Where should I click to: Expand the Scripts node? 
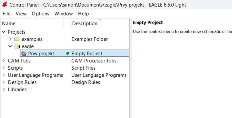coord(4,68)
